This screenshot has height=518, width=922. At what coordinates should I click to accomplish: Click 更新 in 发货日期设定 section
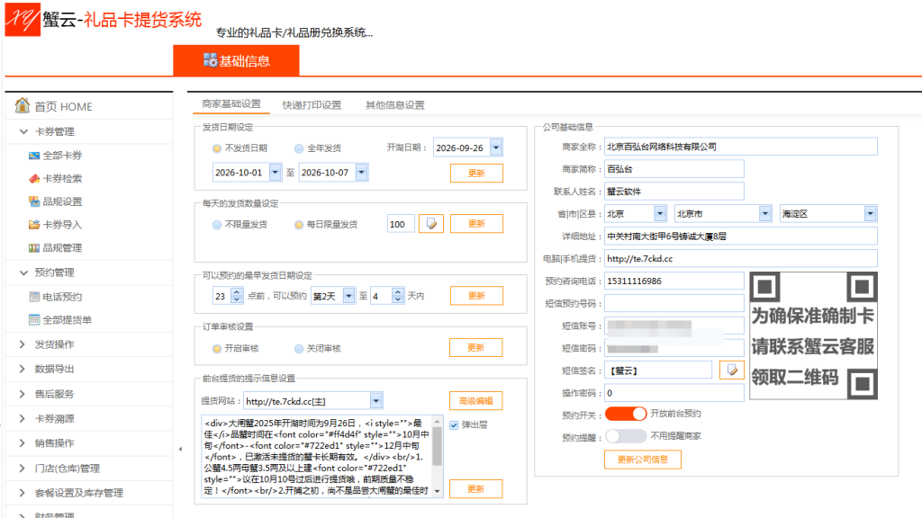476,174
